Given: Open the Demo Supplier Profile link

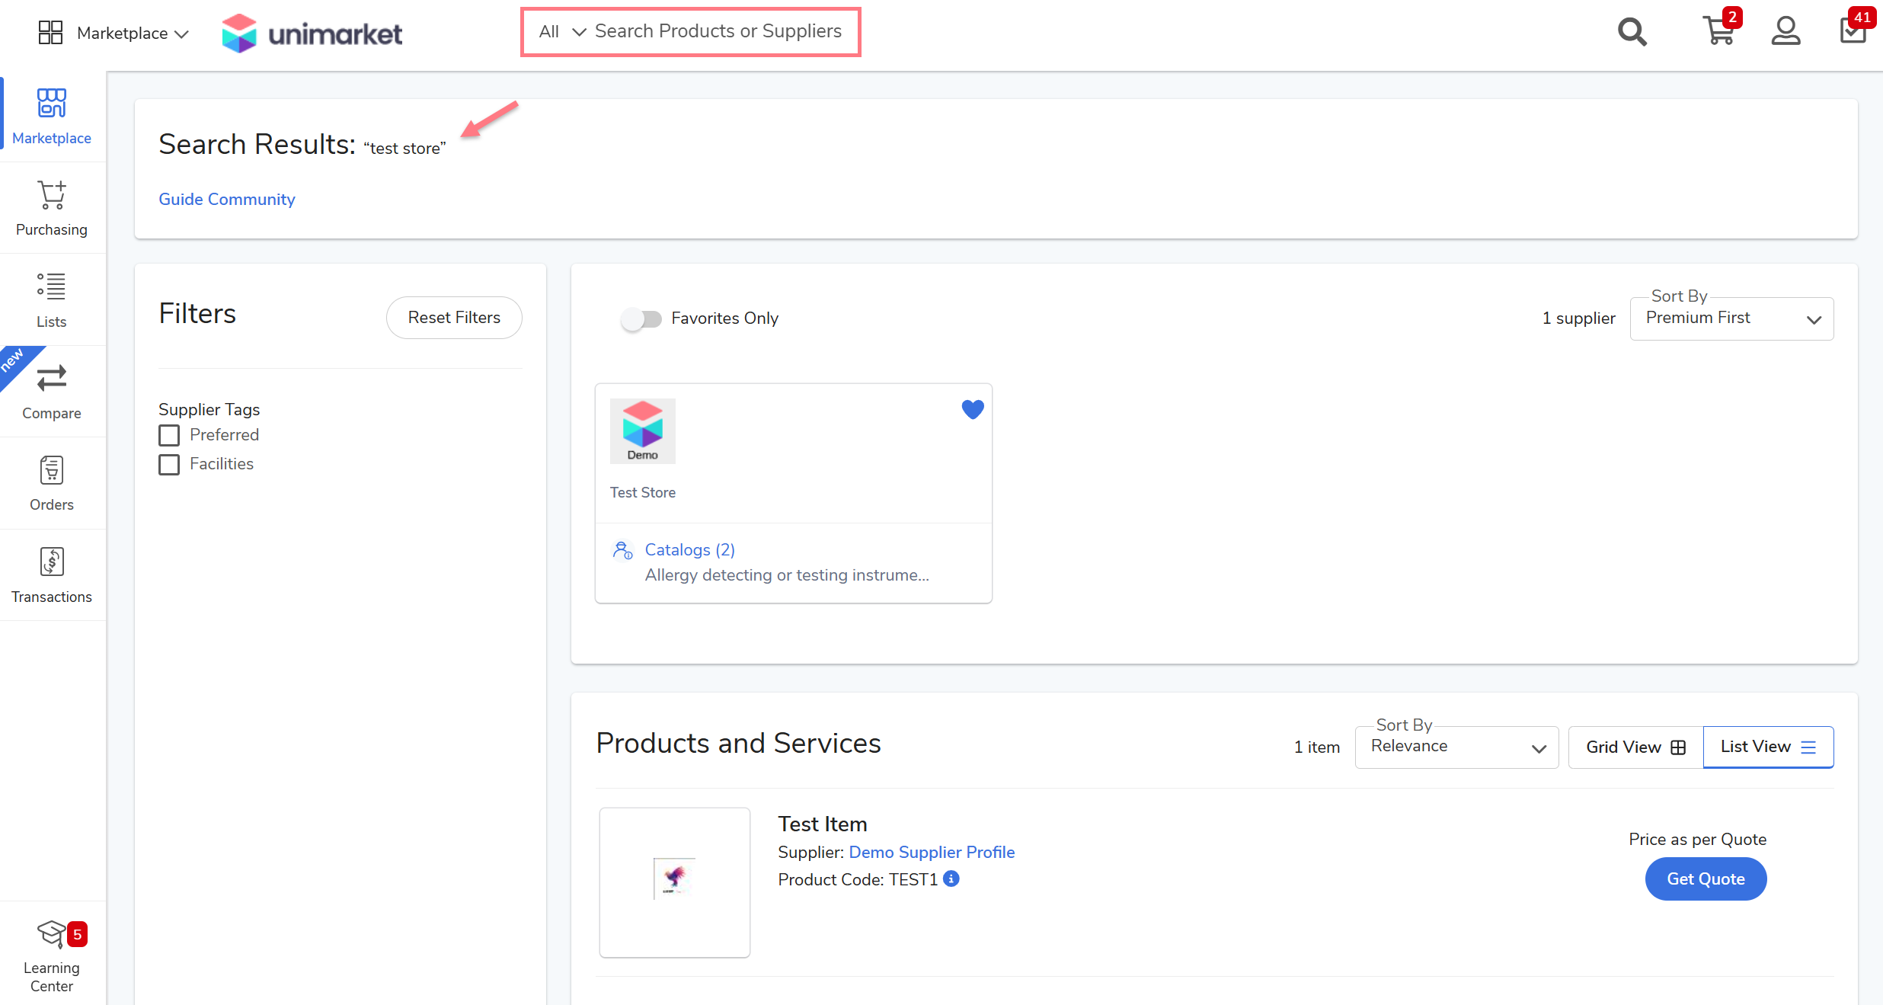Looking at the screenshot, I should pos(931,852).
